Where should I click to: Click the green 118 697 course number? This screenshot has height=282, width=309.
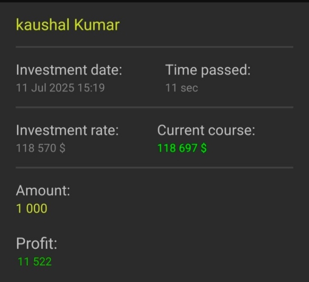click(x=177, y=149)
